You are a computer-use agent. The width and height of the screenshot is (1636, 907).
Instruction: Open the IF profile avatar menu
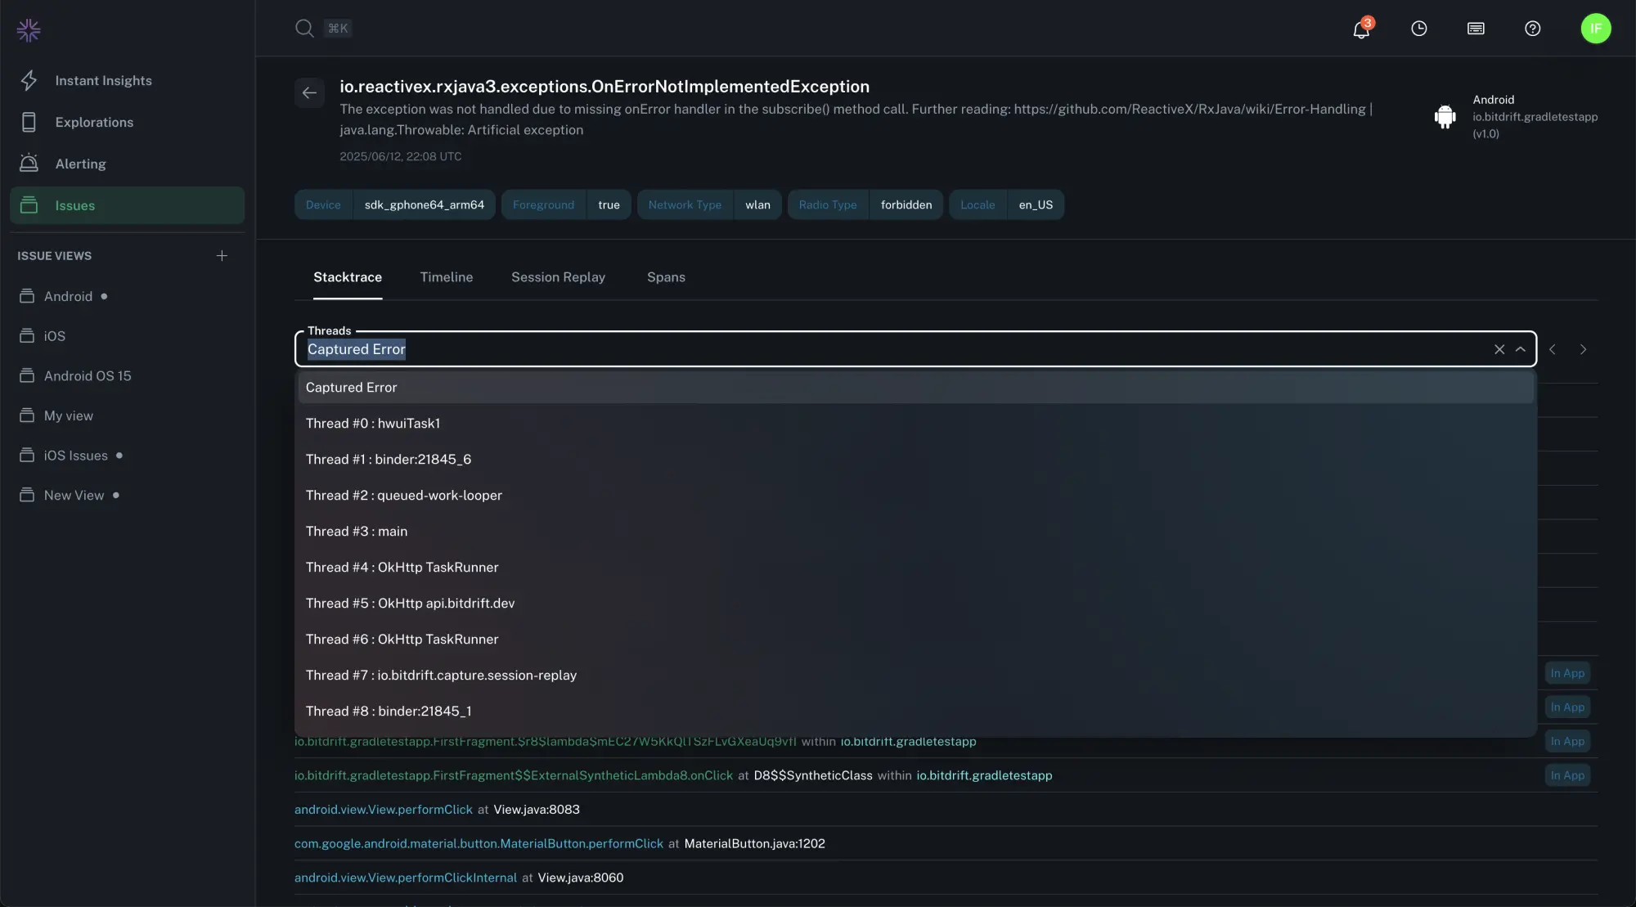tap(1596, 28)
